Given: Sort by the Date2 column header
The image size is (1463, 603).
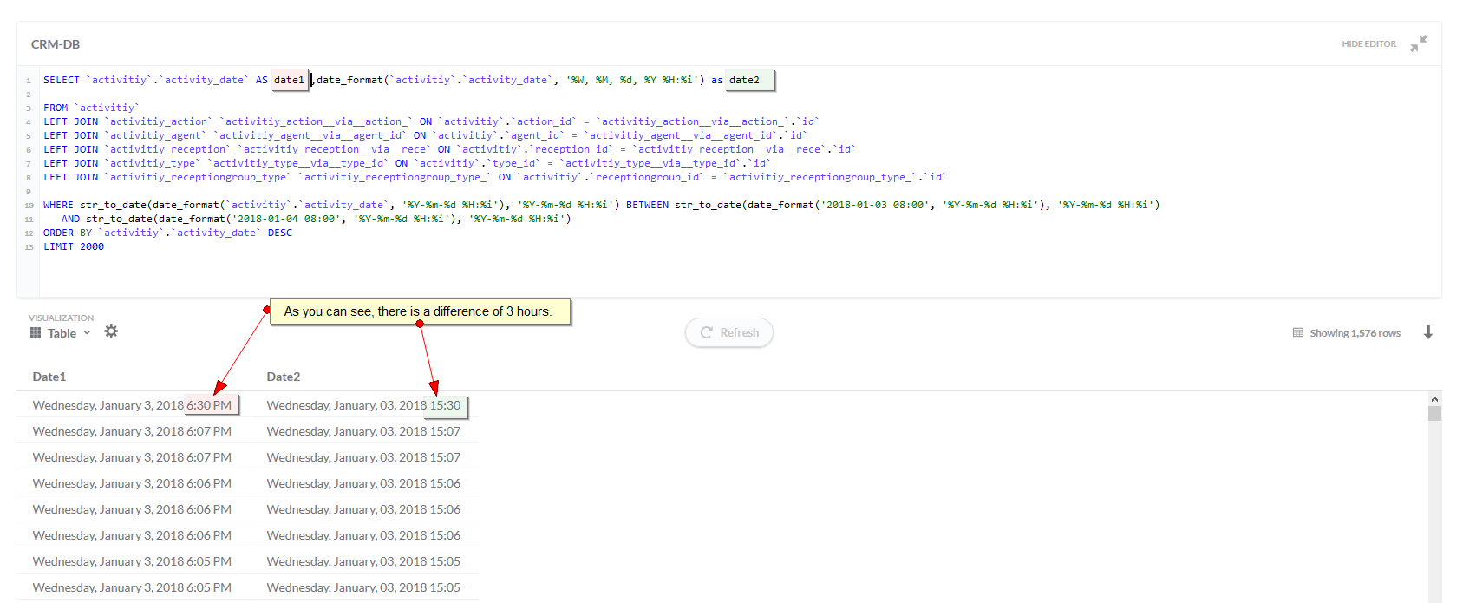Looking at the screenshot, I should tap(284, 377).
